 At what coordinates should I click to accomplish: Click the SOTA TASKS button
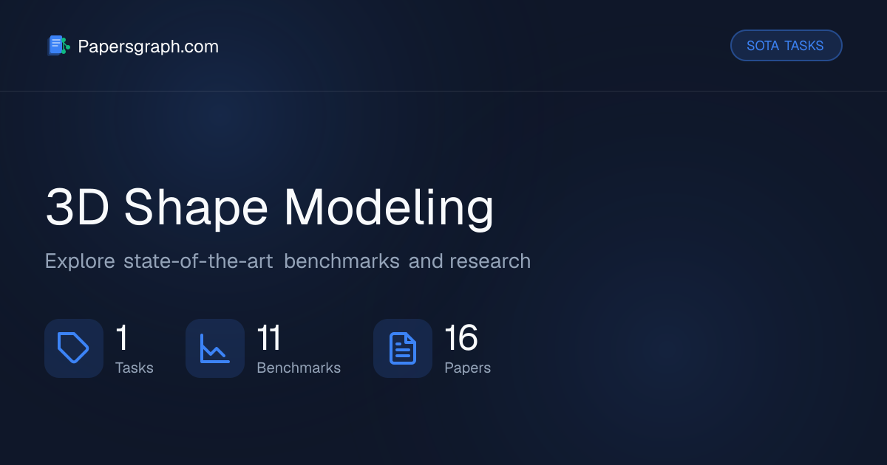click(786, 46)
